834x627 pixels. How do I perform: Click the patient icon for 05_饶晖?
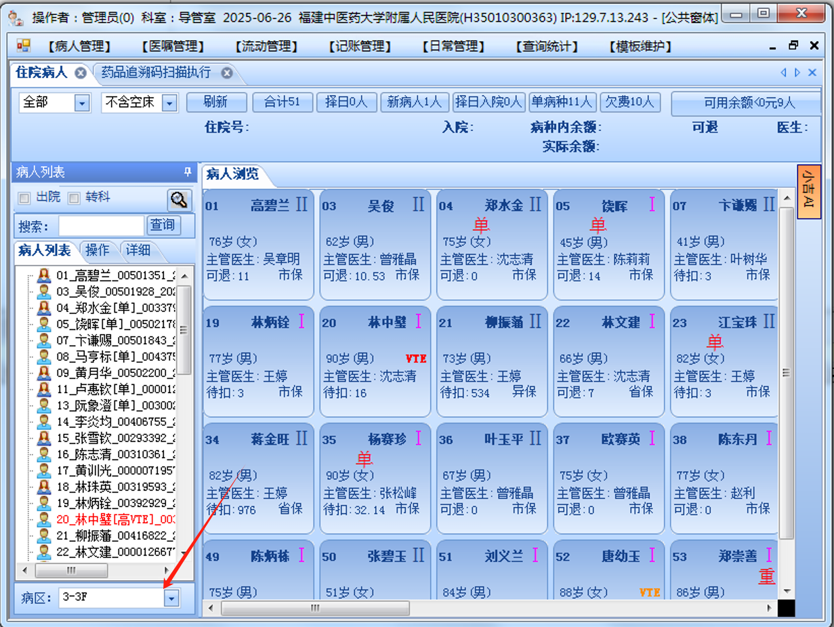point(45,324)
